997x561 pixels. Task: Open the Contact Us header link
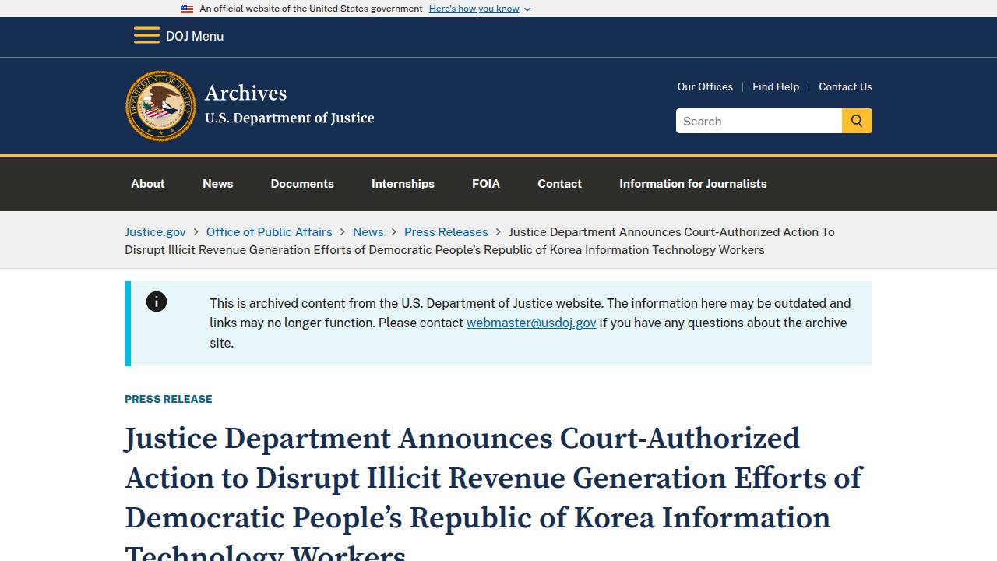point(845,86)
